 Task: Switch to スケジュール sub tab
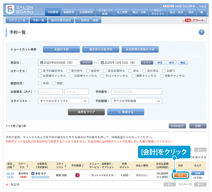[x=17, y=20]
